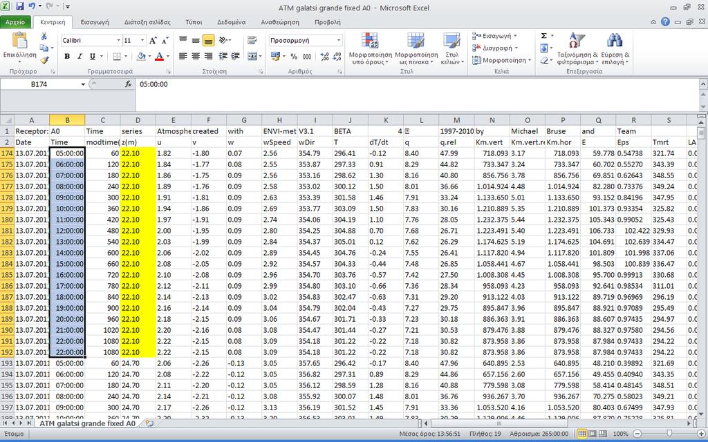Open Εύρεση & επιλογή dropdown
This screenshot has width=708, height=442.
[x=615, y=49]
